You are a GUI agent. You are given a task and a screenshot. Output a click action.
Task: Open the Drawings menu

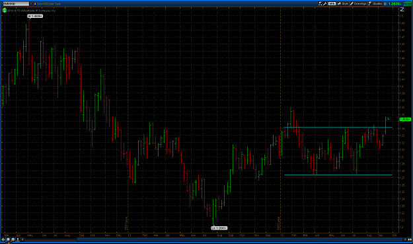[358, 4]
